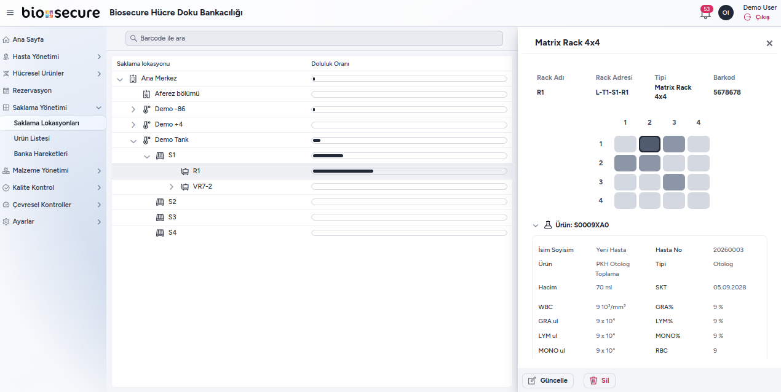Select rack cell row 2 column 1
Viewport: 781px width, 392px height.
point(625,163)
